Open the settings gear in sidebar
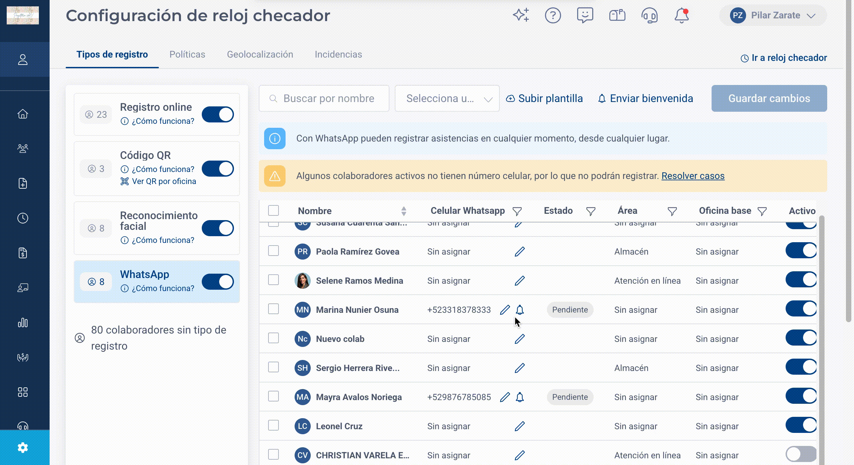Screen dimensions: 854x465 tap(23, 448)
